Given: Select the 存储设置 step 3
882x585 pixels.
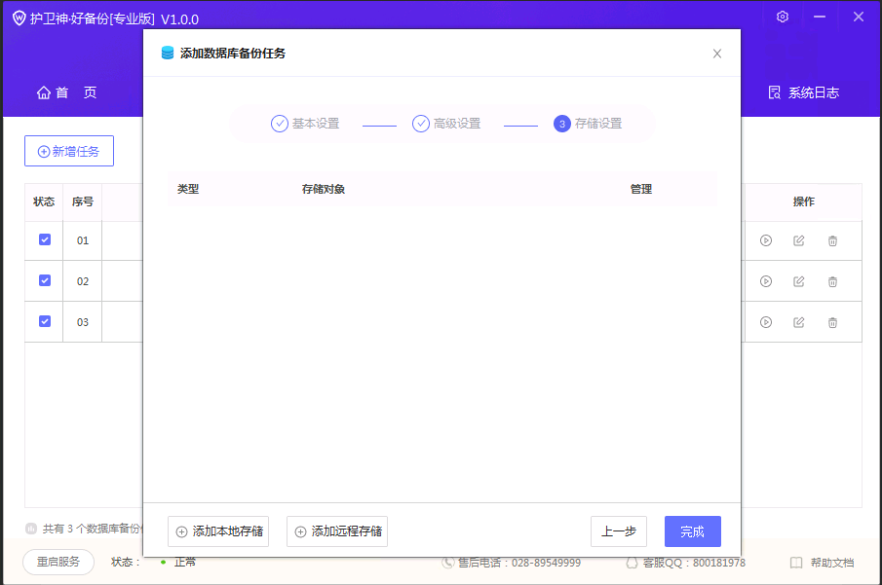Looking at the screenshot, I should 588,124.
